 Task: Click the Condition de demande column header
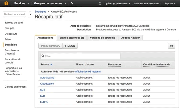point(157,65)
